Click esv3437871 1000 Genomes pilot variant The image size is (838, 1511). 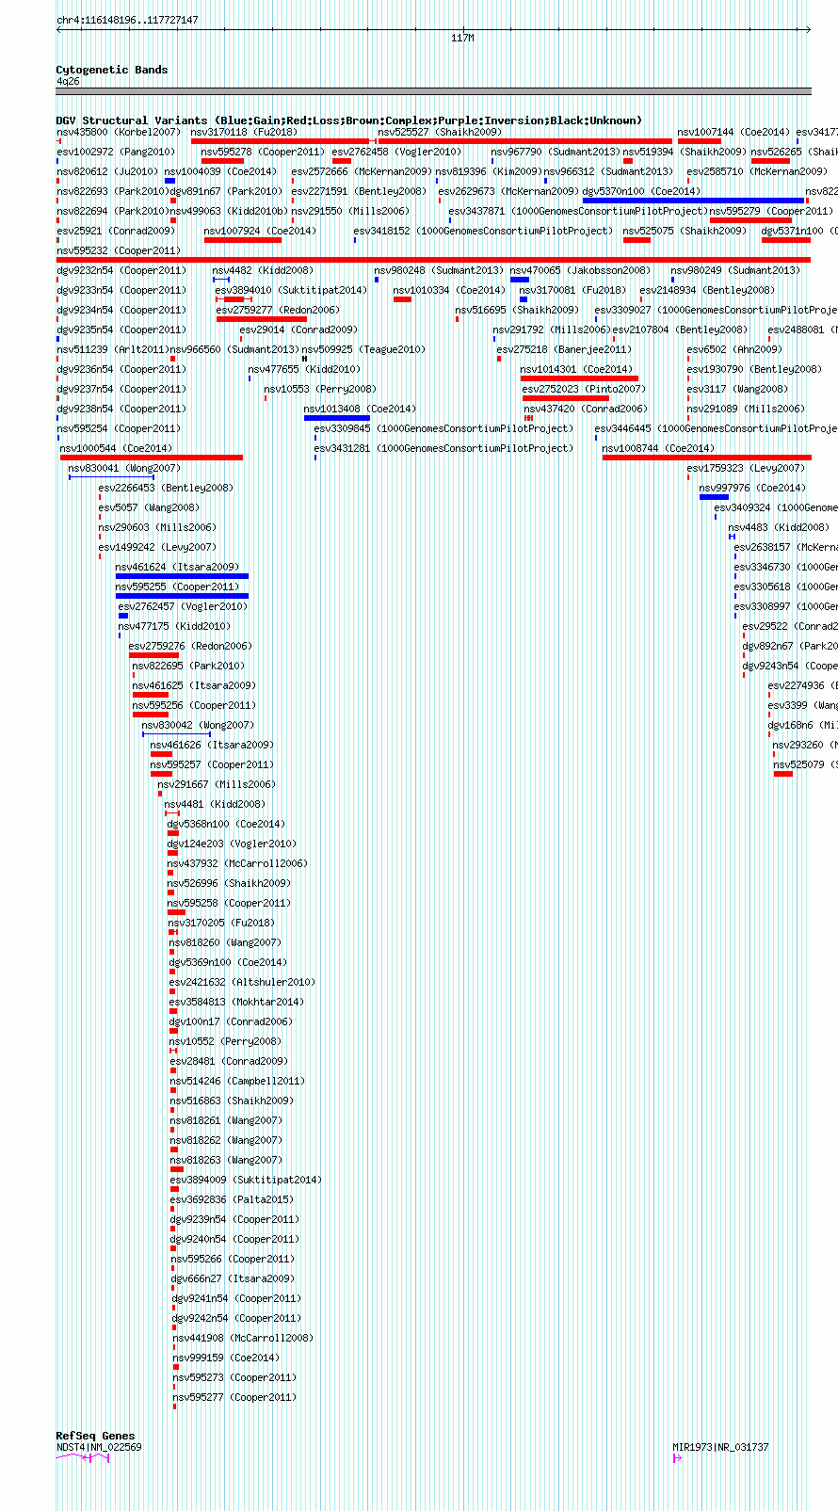click(x=577, y=211)
